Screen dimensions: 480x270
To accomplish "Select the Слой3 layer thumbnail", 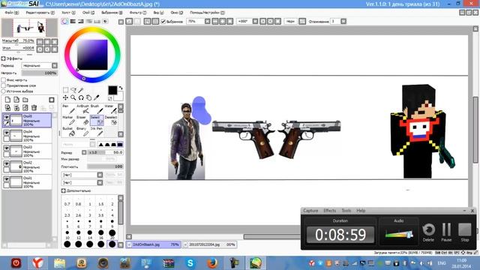I will pos(16,151).
